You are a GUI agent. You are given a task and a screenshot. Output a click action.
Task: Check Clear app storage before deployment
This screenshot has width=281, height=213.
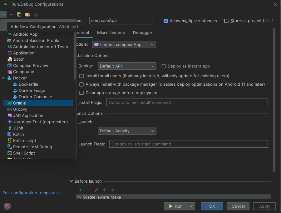[x=81, y=93]
